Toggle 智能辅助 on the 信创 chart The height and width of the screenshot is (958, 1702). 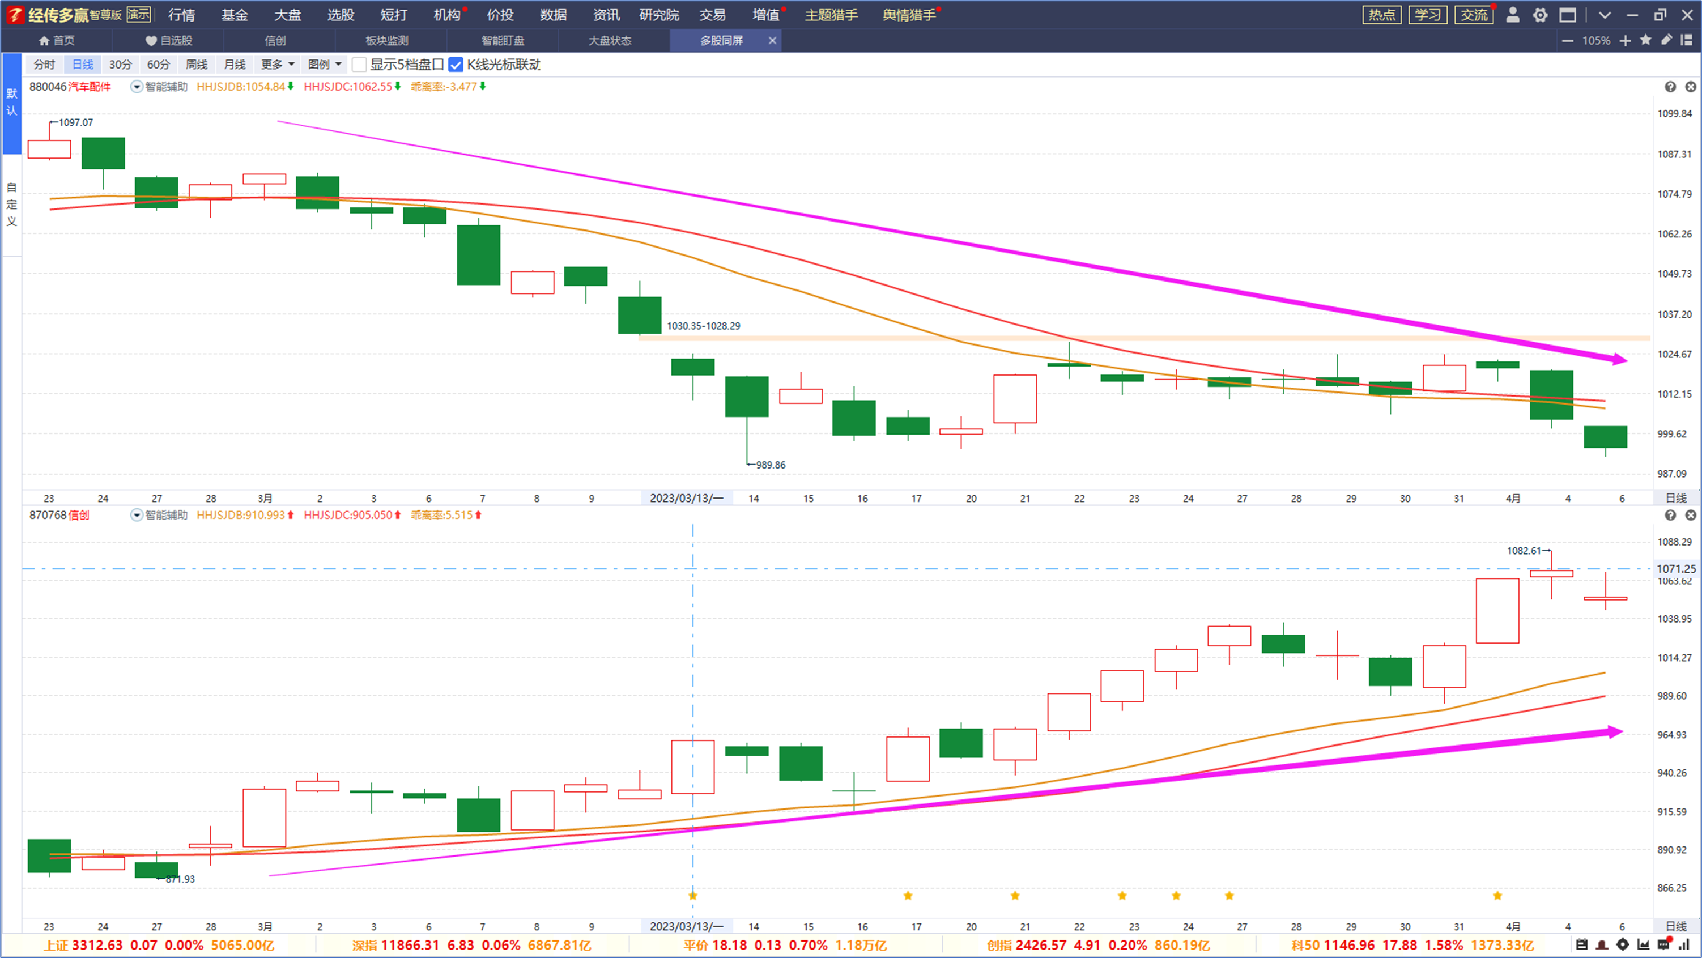point(136,514)
